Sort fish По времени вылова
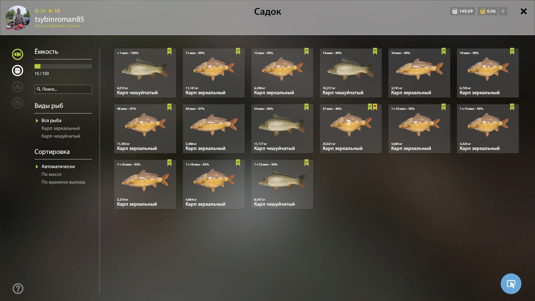This screenshot has height=301, width=535. pos(63,182)
